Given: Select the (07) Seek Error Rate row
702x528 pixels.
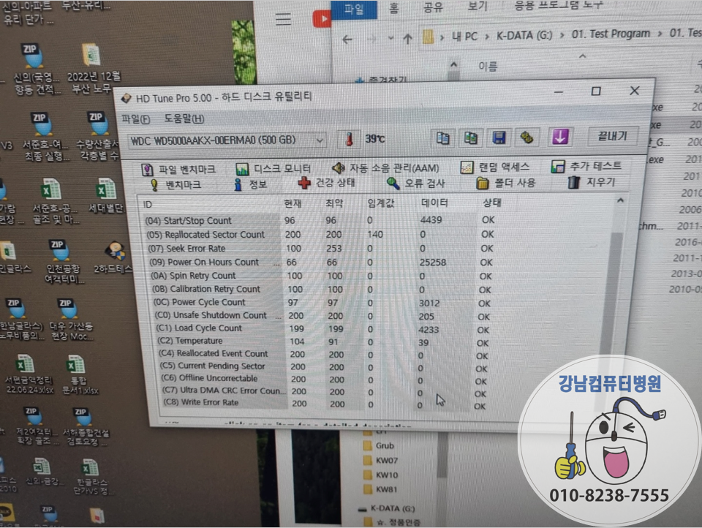Looking at the screenshot, I should click(320, 248).
